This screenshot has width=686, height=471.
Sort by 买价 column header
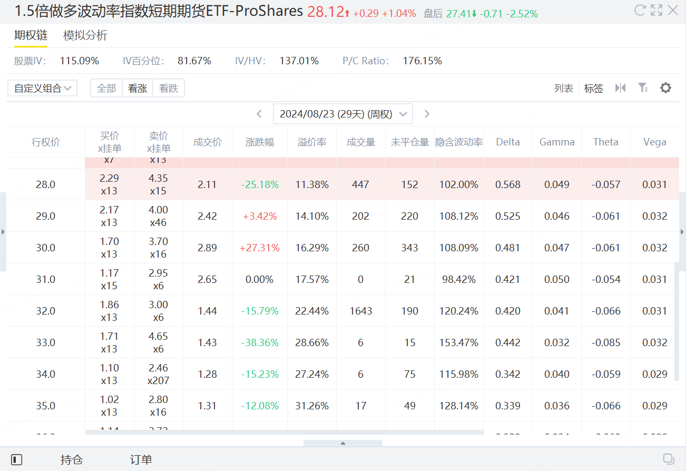click(x=110, y=142)
